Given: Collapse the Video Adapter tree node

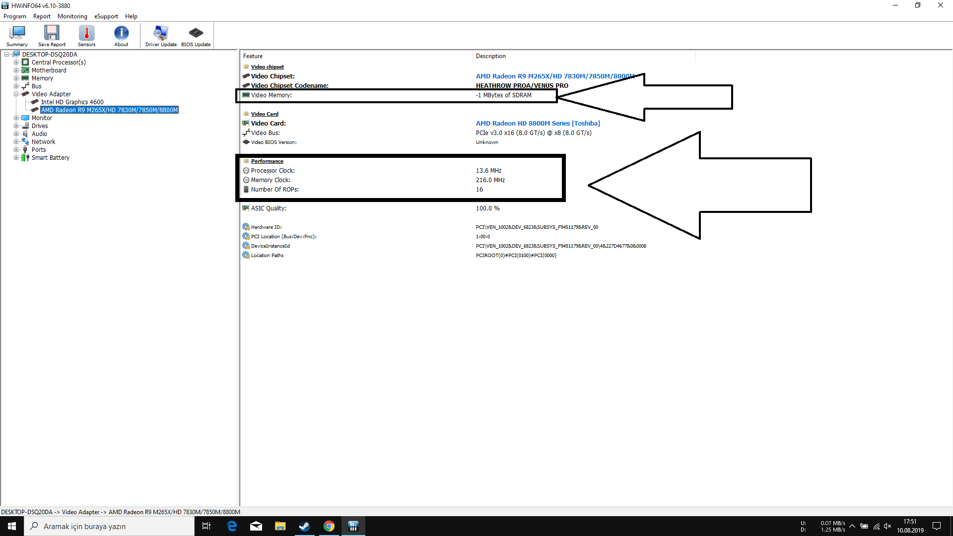Looking at the screenshot, I should pos(16,94).
